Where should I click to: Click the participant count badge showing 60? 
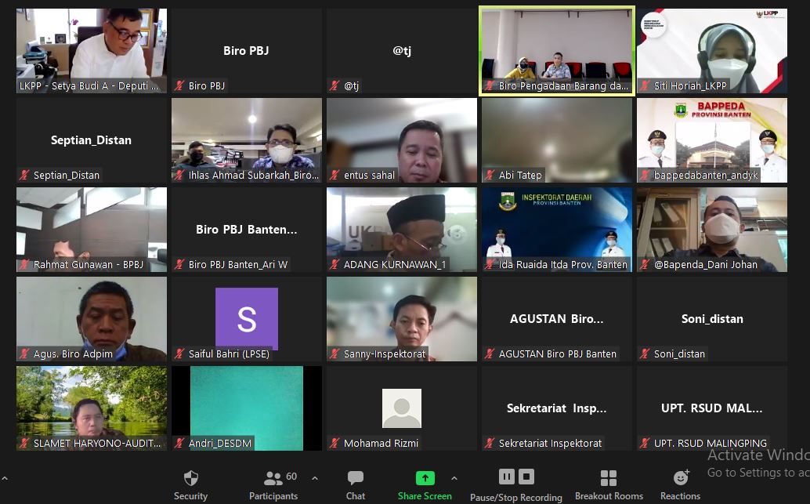[x=290, y=476]
